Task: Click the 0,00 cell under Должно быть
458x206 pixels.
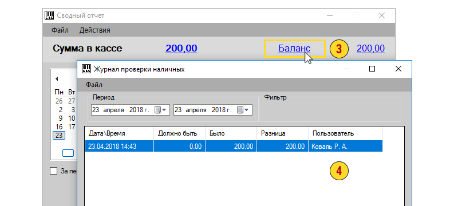Action: click(179, 146)
